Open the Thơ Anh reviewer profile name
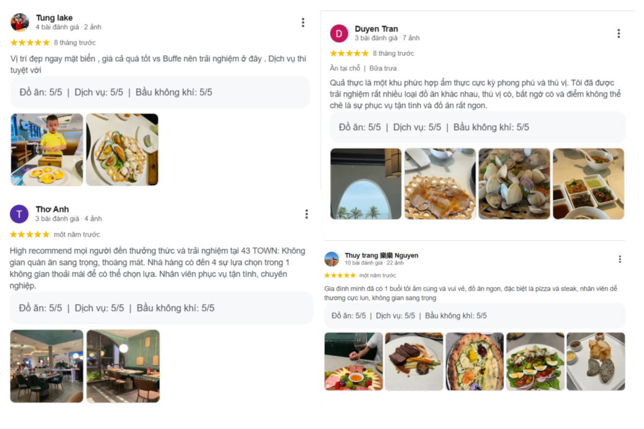 (x=52, y=209)
